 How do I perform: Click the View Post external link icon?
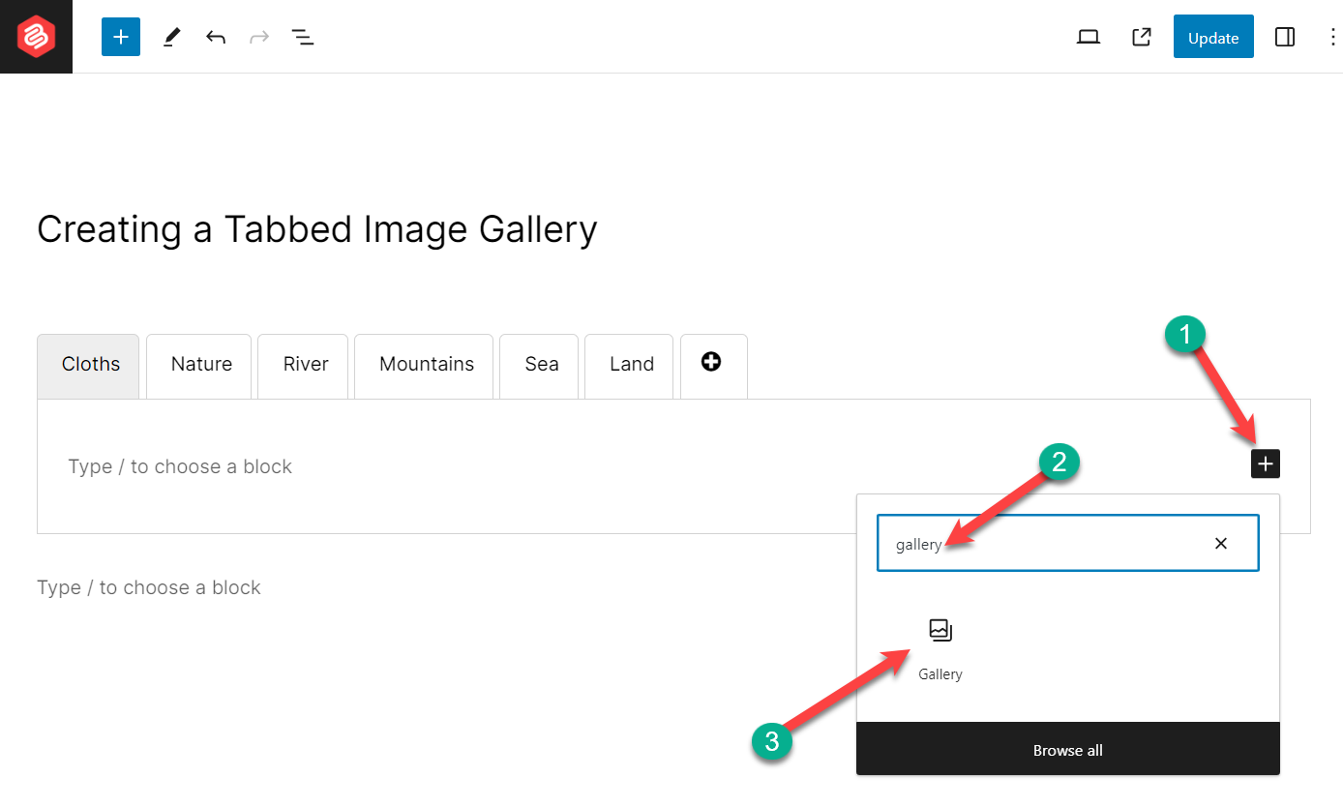(1141, 36)
